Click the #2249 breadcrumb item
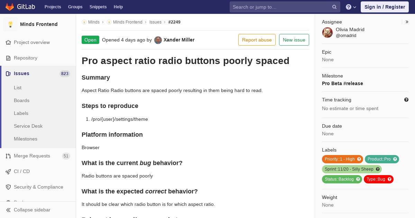Viewport: 415px width, 218px height. tap(174, 22)
